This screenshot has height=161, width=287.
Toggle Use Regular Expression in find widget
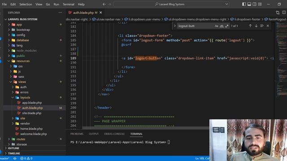(x=227, y=26)
